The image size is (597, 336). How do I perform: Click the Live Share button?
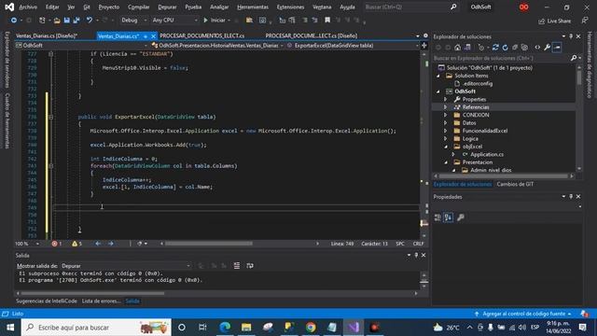[554, 21]
